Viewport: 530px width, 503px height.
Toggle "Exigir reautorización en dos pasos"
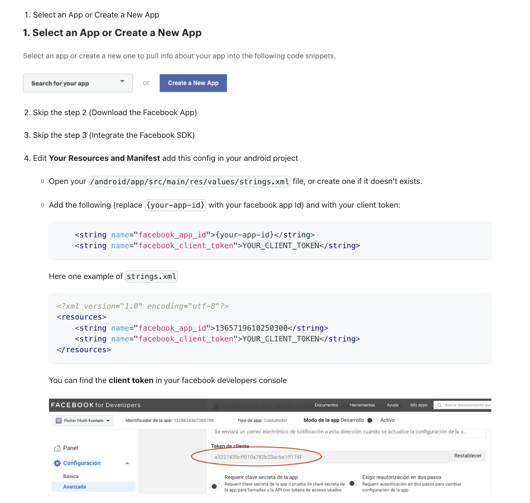pos(354,483)
